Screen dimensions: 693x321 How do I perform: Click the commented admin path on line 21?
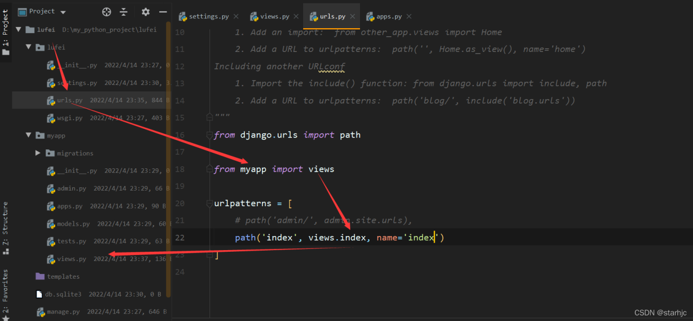324,220
